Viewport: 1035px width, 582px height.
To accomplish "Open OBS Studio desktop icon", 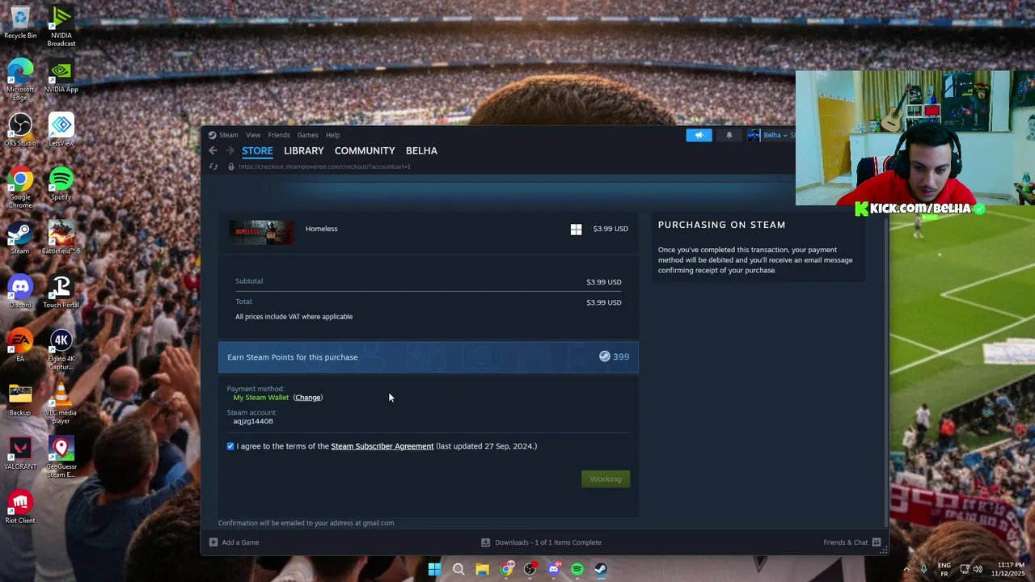I will tap(20, 130).
